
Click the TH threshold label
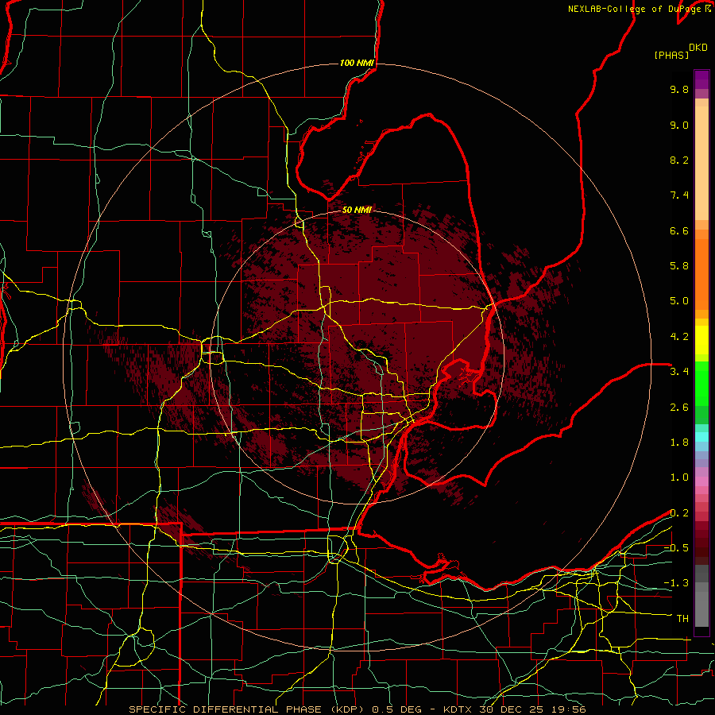(x=682, y=619)
